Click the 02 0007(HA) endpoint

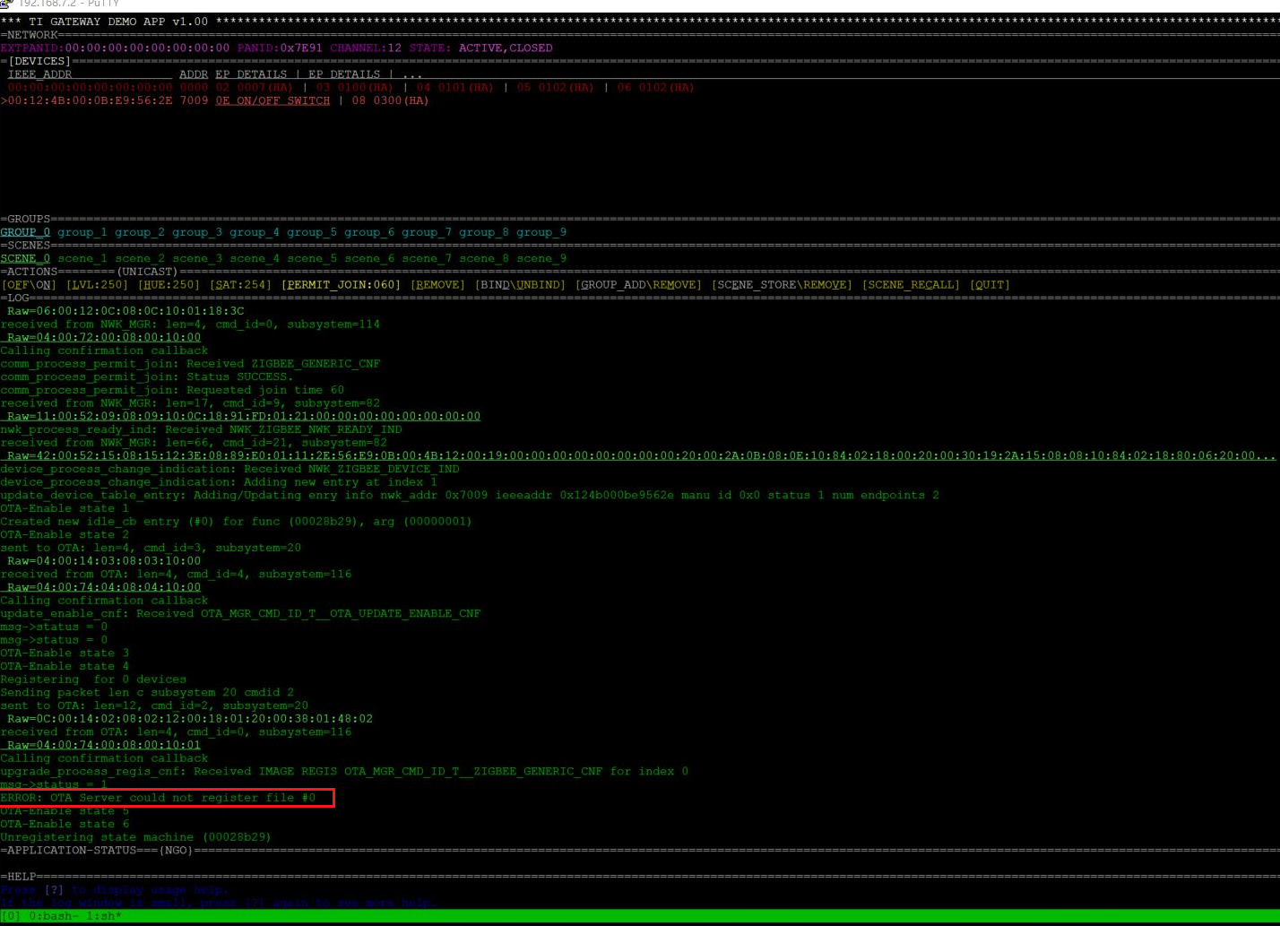(x=255, y=88)
